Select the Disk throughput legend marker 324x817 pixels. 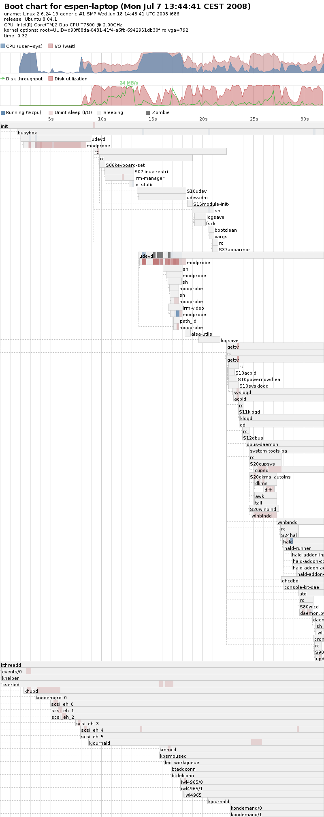pyautogui.click(x=3, y=79)
